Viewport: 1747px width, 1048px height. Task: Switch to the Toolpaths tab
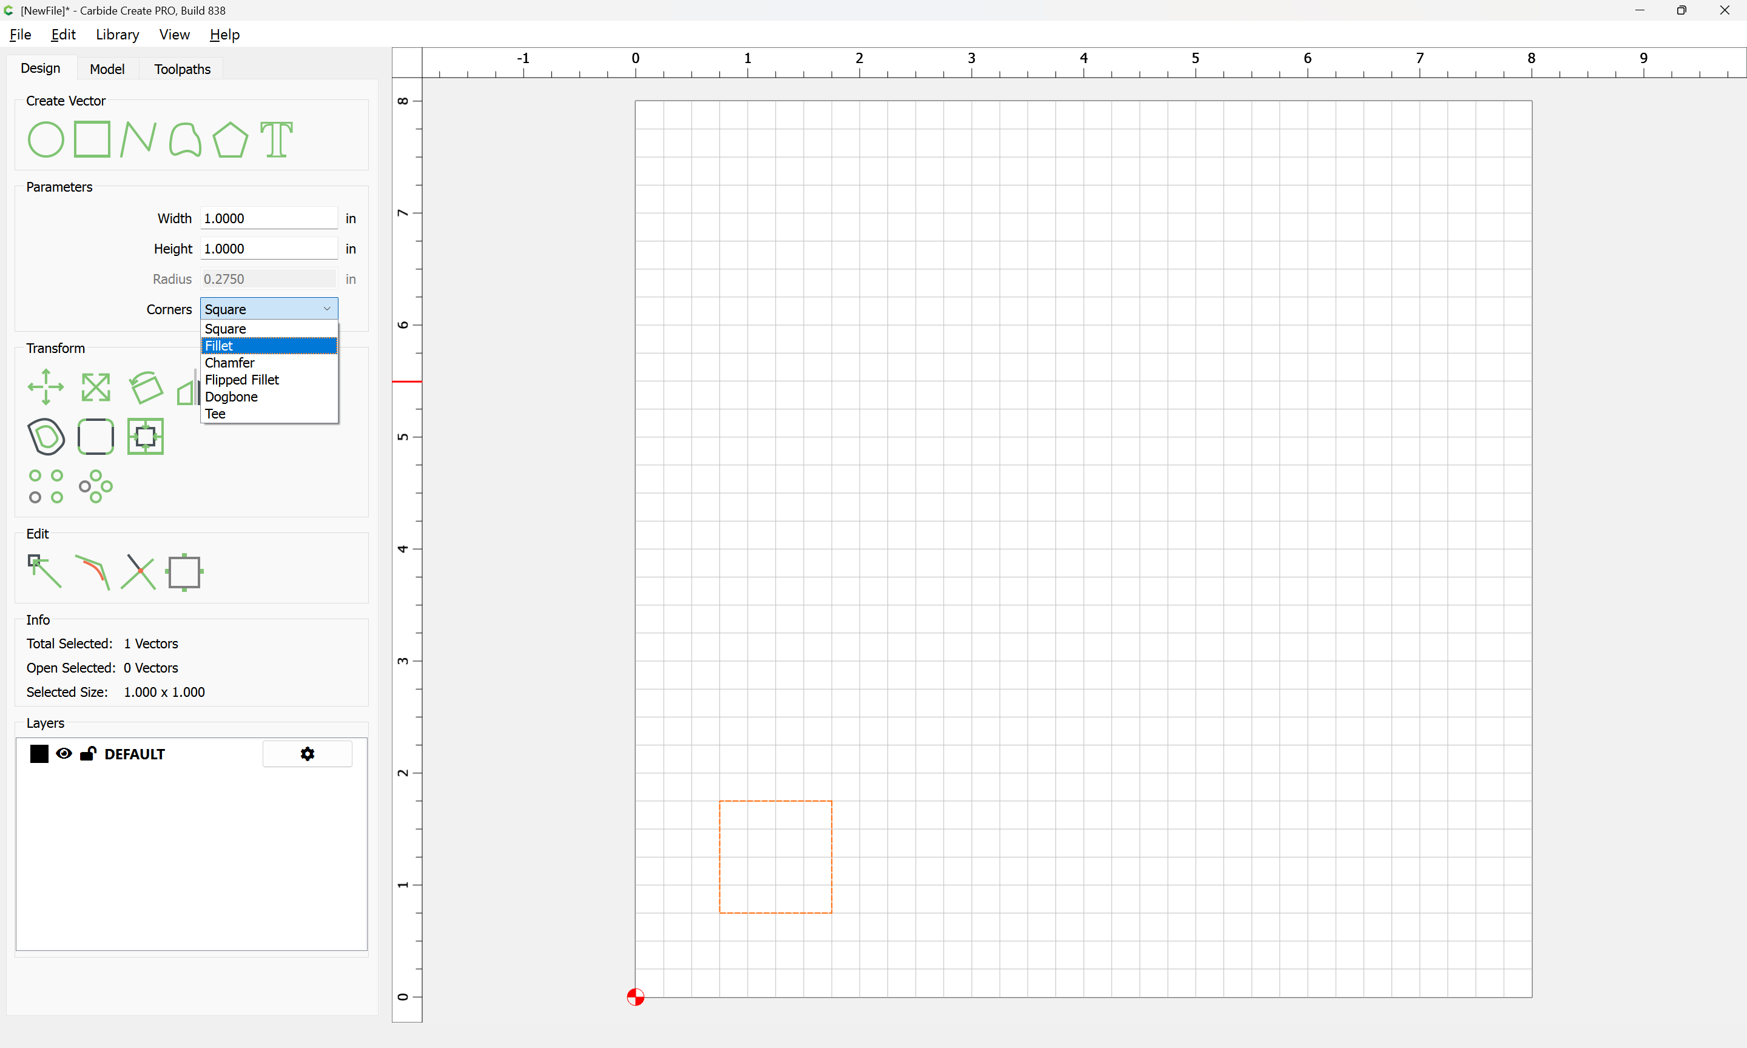click(x=182, y=69)
